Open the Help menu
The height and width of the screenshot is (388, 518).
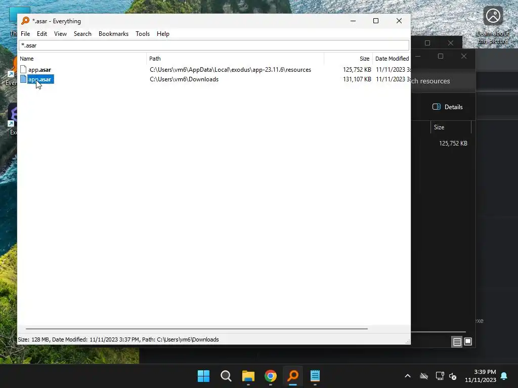[163, 34]
